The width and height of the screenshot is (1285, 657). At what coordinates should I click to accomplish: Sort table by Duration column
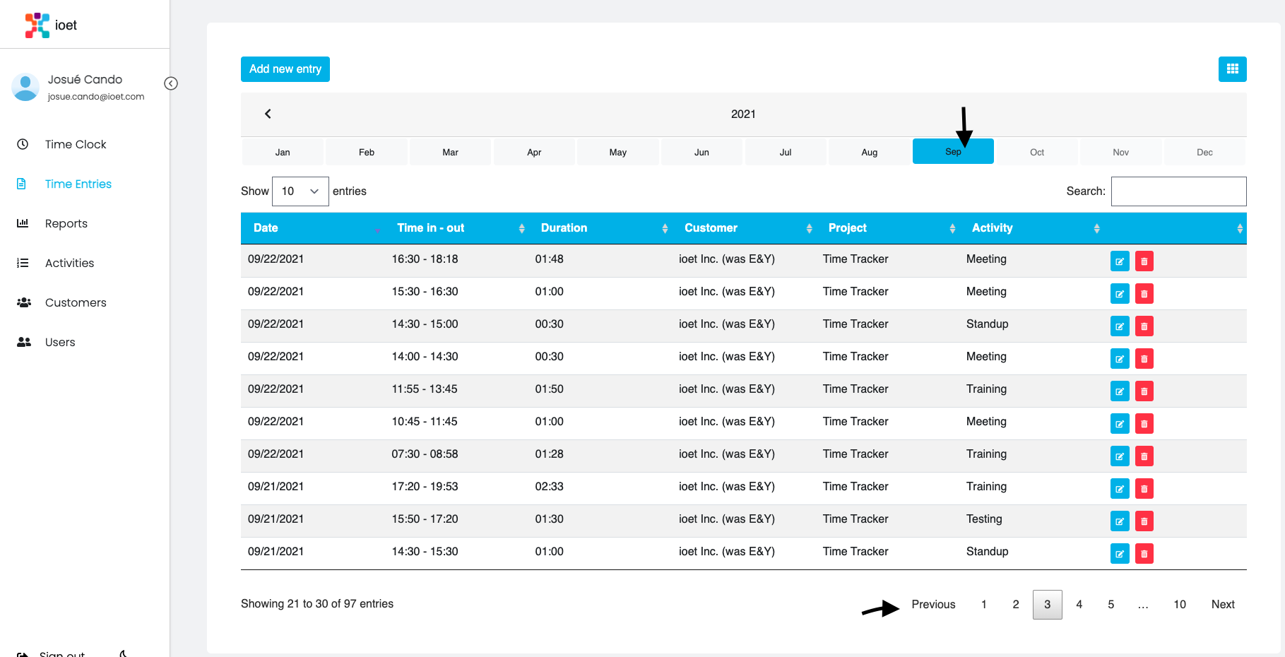click(x=600, y=228)
